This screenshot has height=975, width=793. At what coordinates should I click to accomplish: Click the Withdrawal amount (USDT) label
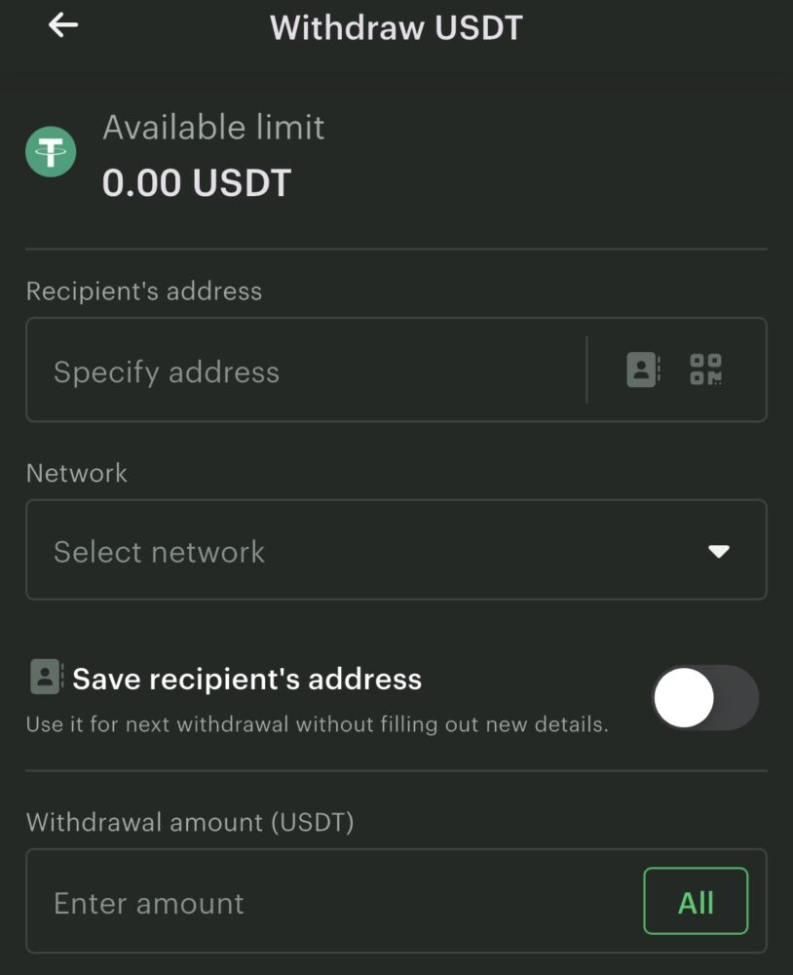point(190,822)
